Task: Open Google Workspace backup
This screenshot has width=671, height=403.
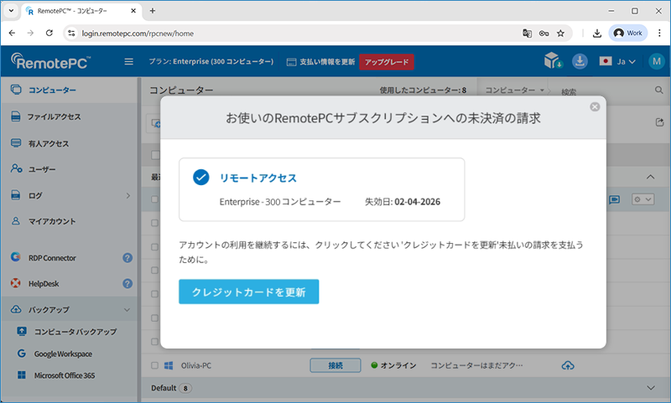Action: [x=63, y=354]
